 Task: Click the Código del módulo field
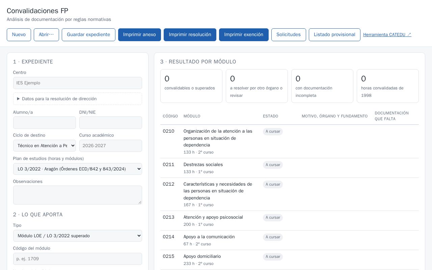coord(78,259)
